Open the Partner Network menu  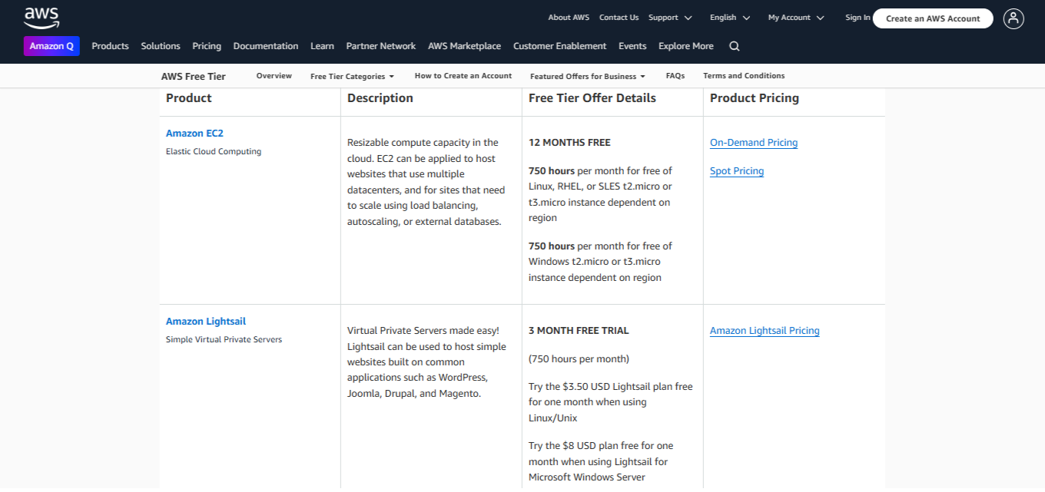tap(381, 46)
